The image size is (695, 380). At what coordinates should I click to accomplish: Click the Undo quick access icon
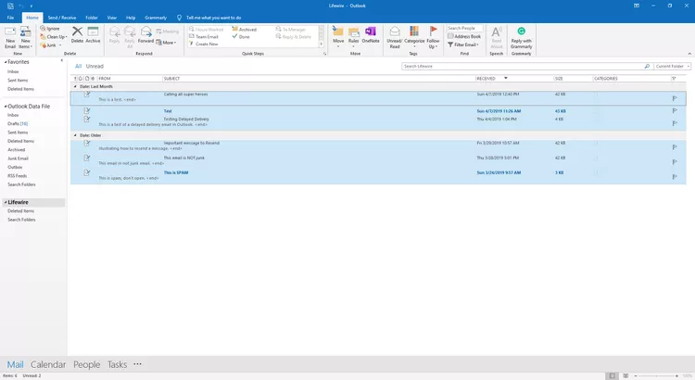coord(20,6)
